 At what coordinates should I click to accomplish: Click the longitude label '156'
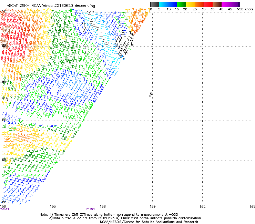click(103, 206)
